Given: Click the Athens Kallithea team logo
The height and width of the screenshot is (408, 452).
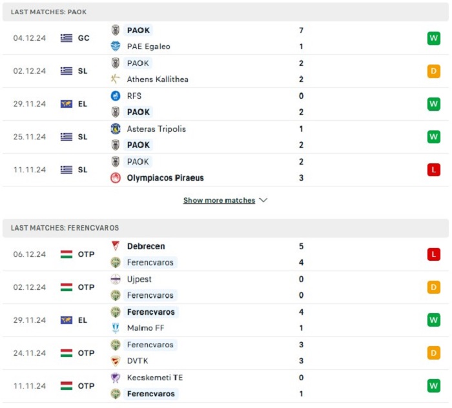Looking at the screenshot, I should pyautogui.click(x=116, y=79).
